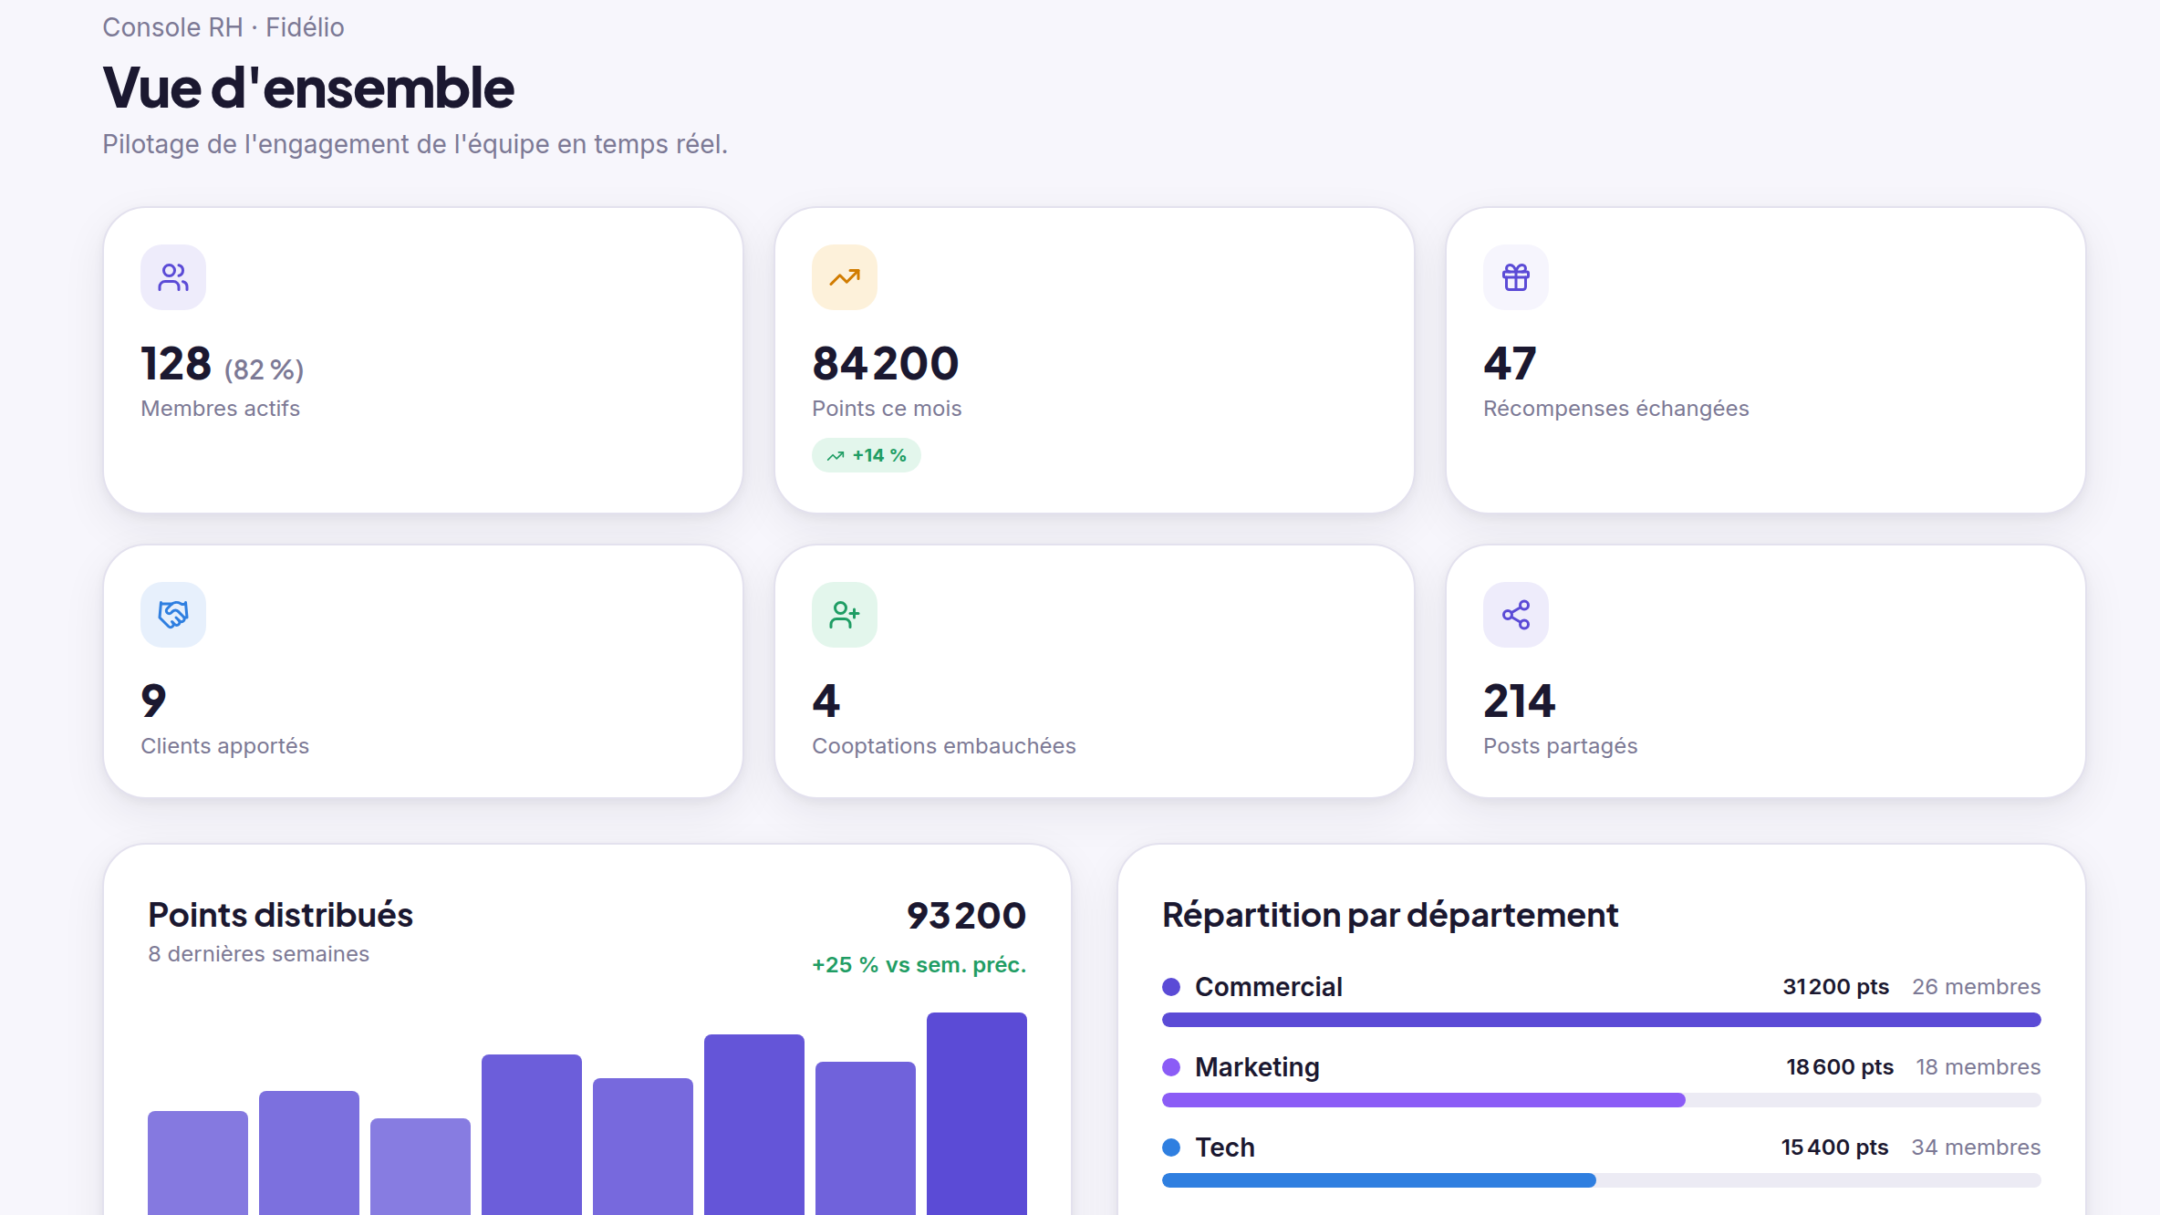Click '8 dernières semaines' subtitle
The width and height of the screenshot is (2160, 1215).
(x=259, y=954)
